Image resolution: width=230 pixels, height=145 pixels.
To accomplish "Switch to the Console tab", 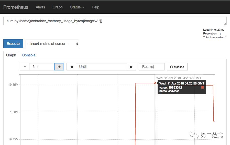I will [x=29, y=55].
